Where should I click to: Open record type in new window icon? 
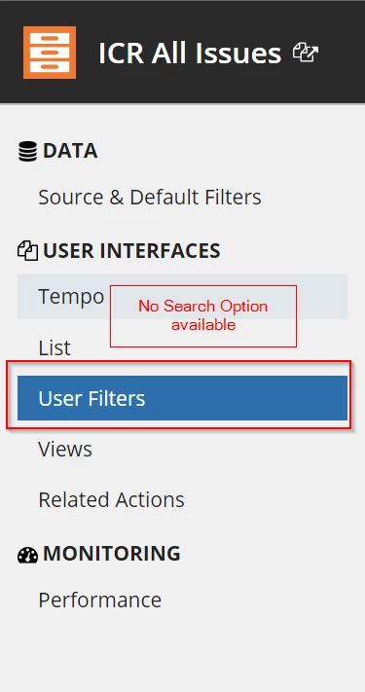pyautogui.click(x=306, y=53)
